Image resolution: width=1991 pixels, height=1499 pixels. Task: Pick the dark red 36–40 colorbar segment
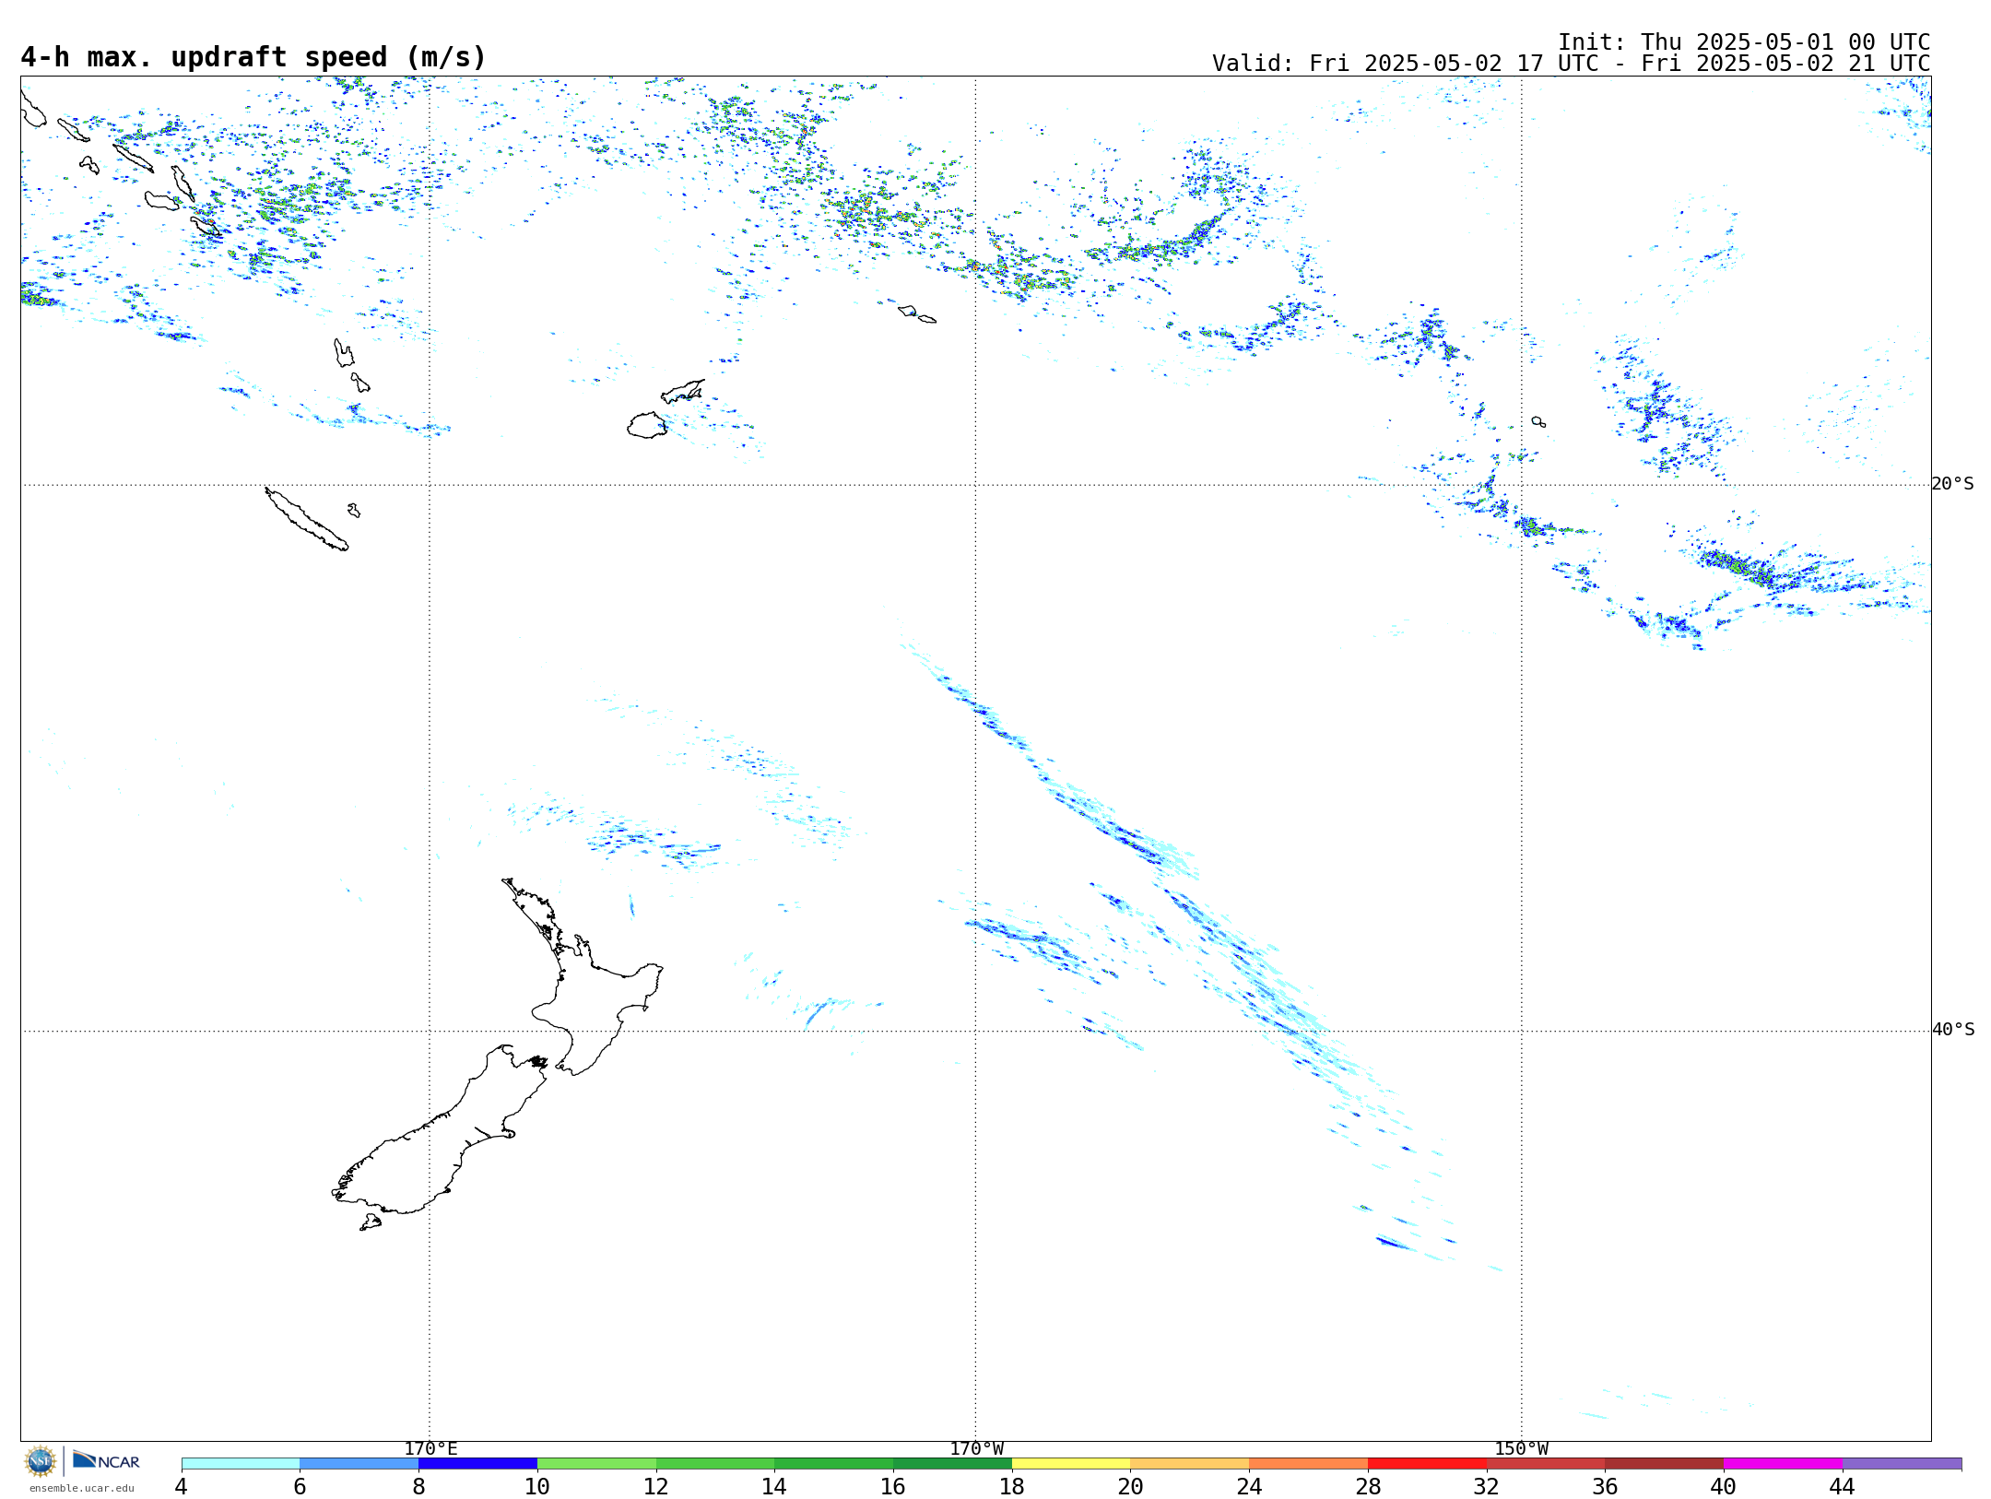[1665, 1463]
